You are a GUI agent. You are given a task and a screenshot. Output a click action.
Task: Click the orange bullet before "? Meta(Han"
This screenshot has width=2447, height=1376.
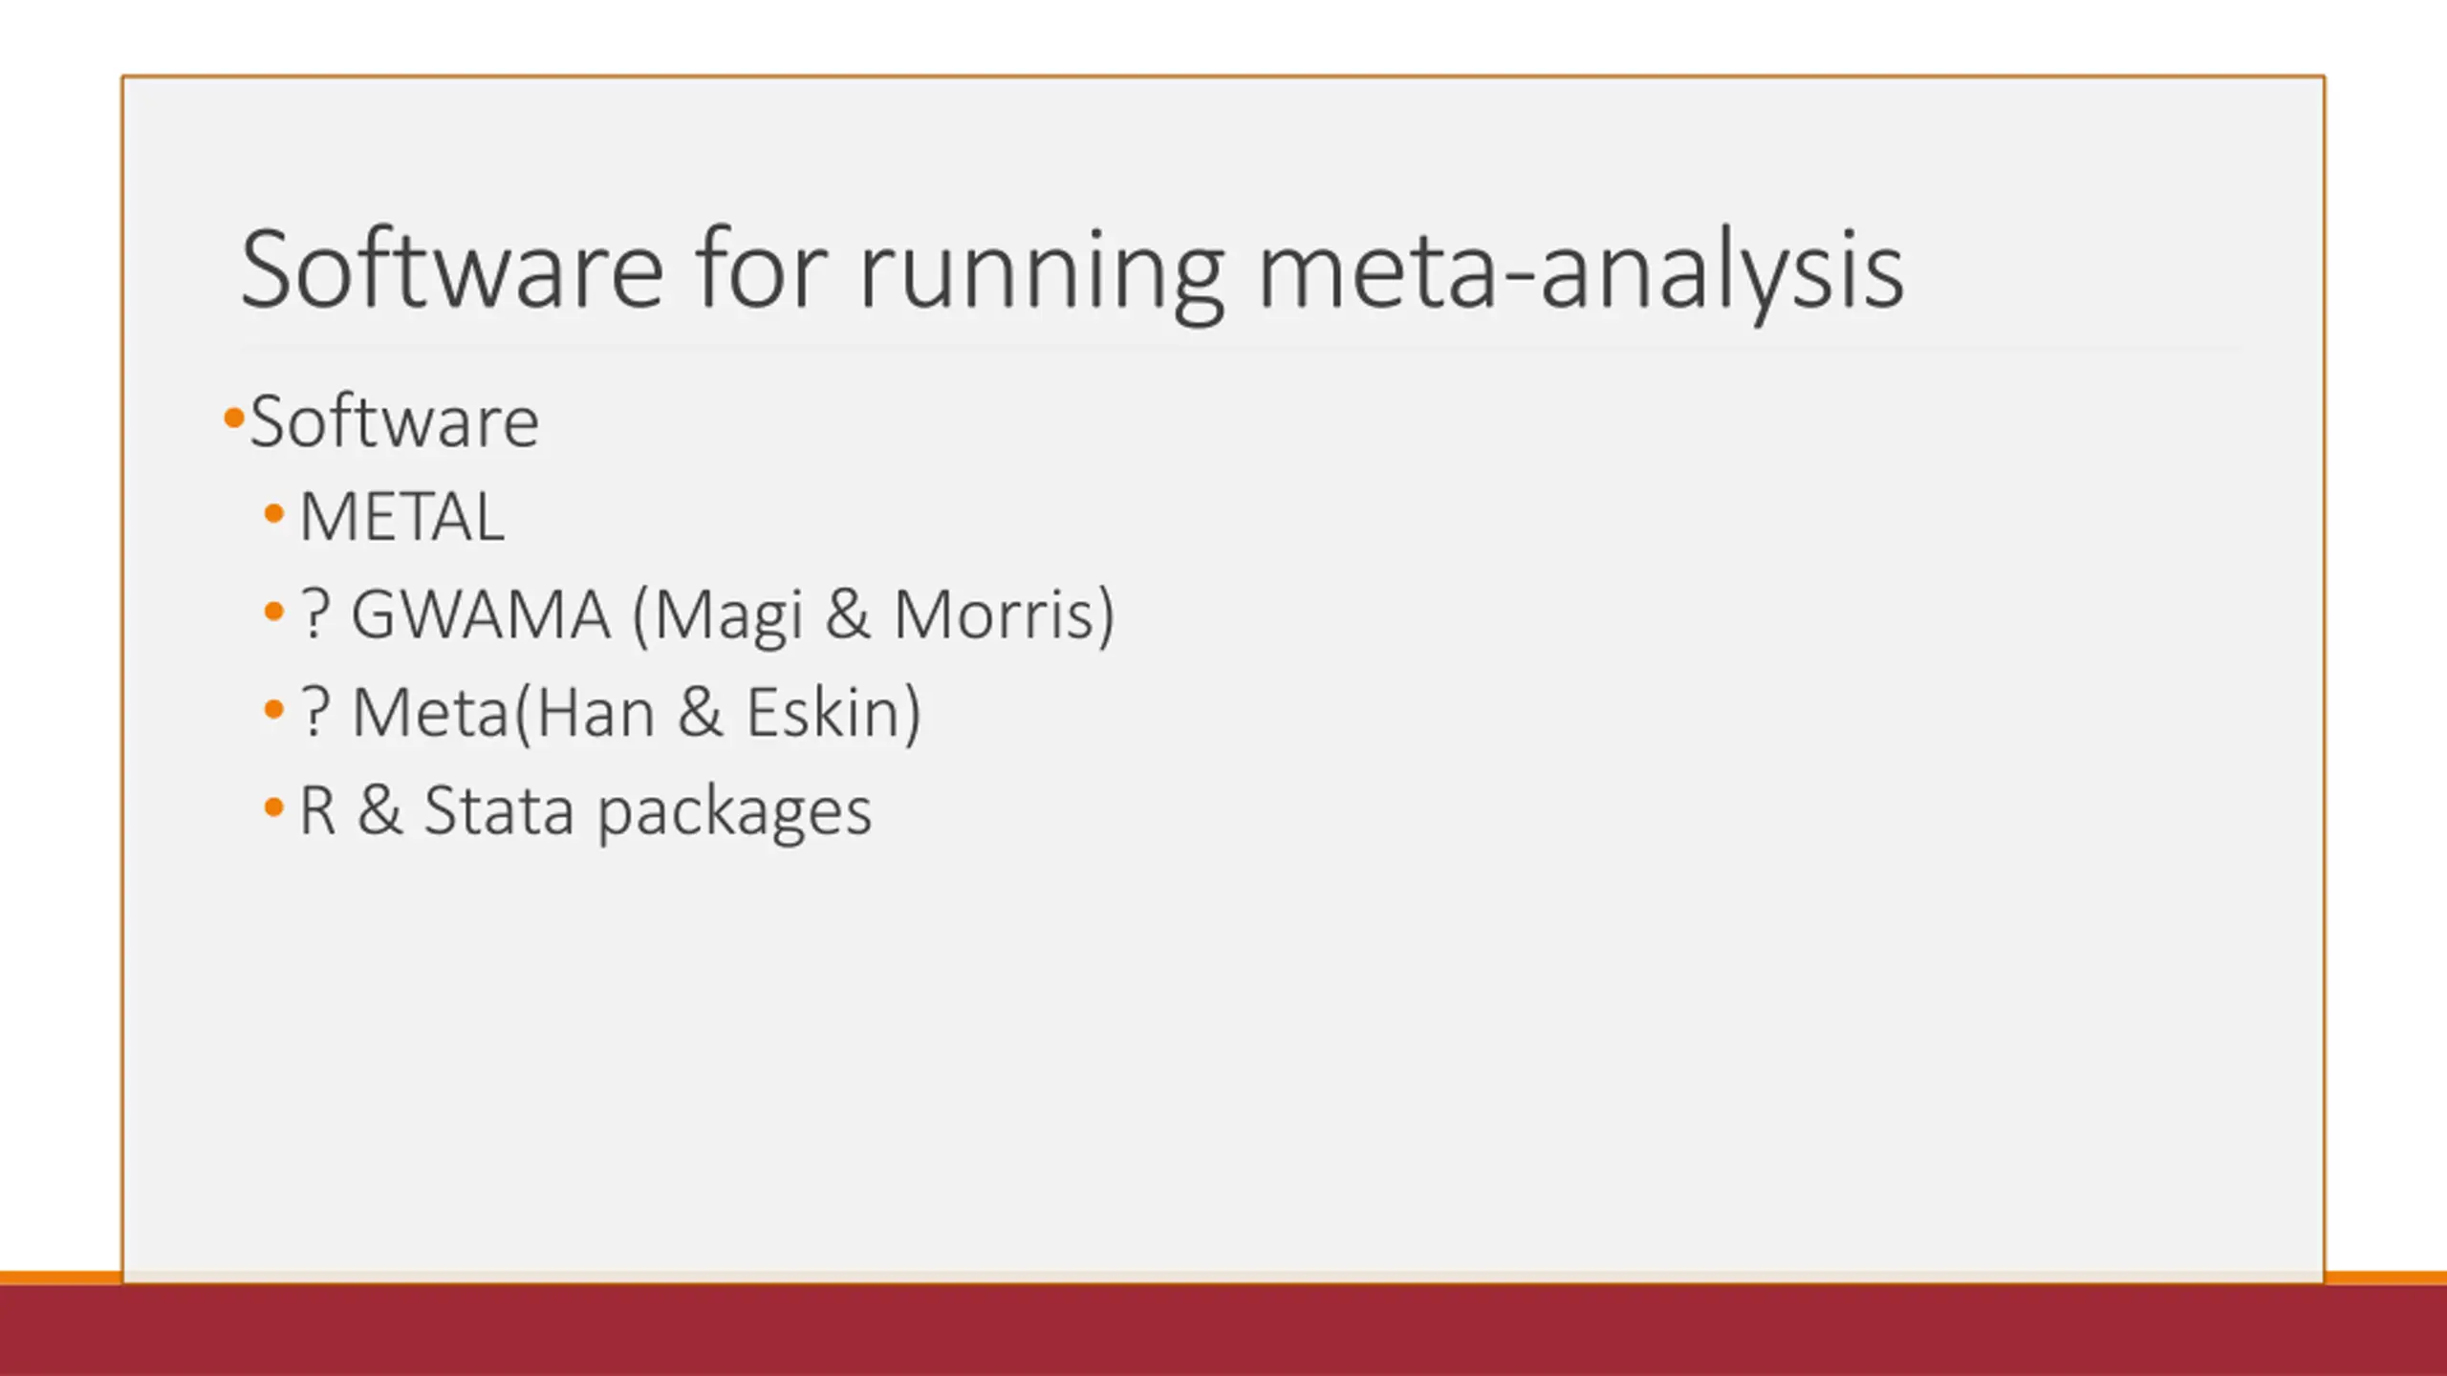pyautogui.click(x=274, y=709)
